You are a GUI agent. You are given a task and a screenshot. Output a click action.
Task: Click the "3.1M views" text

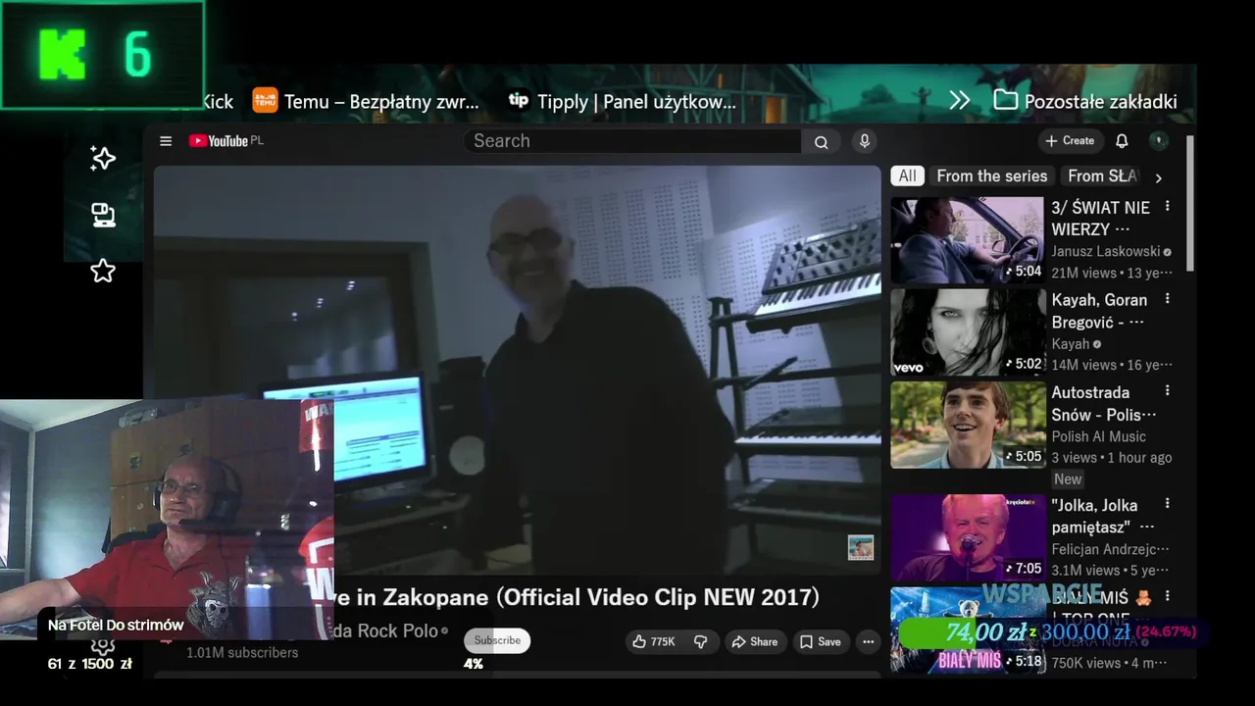pos(1085,570)
